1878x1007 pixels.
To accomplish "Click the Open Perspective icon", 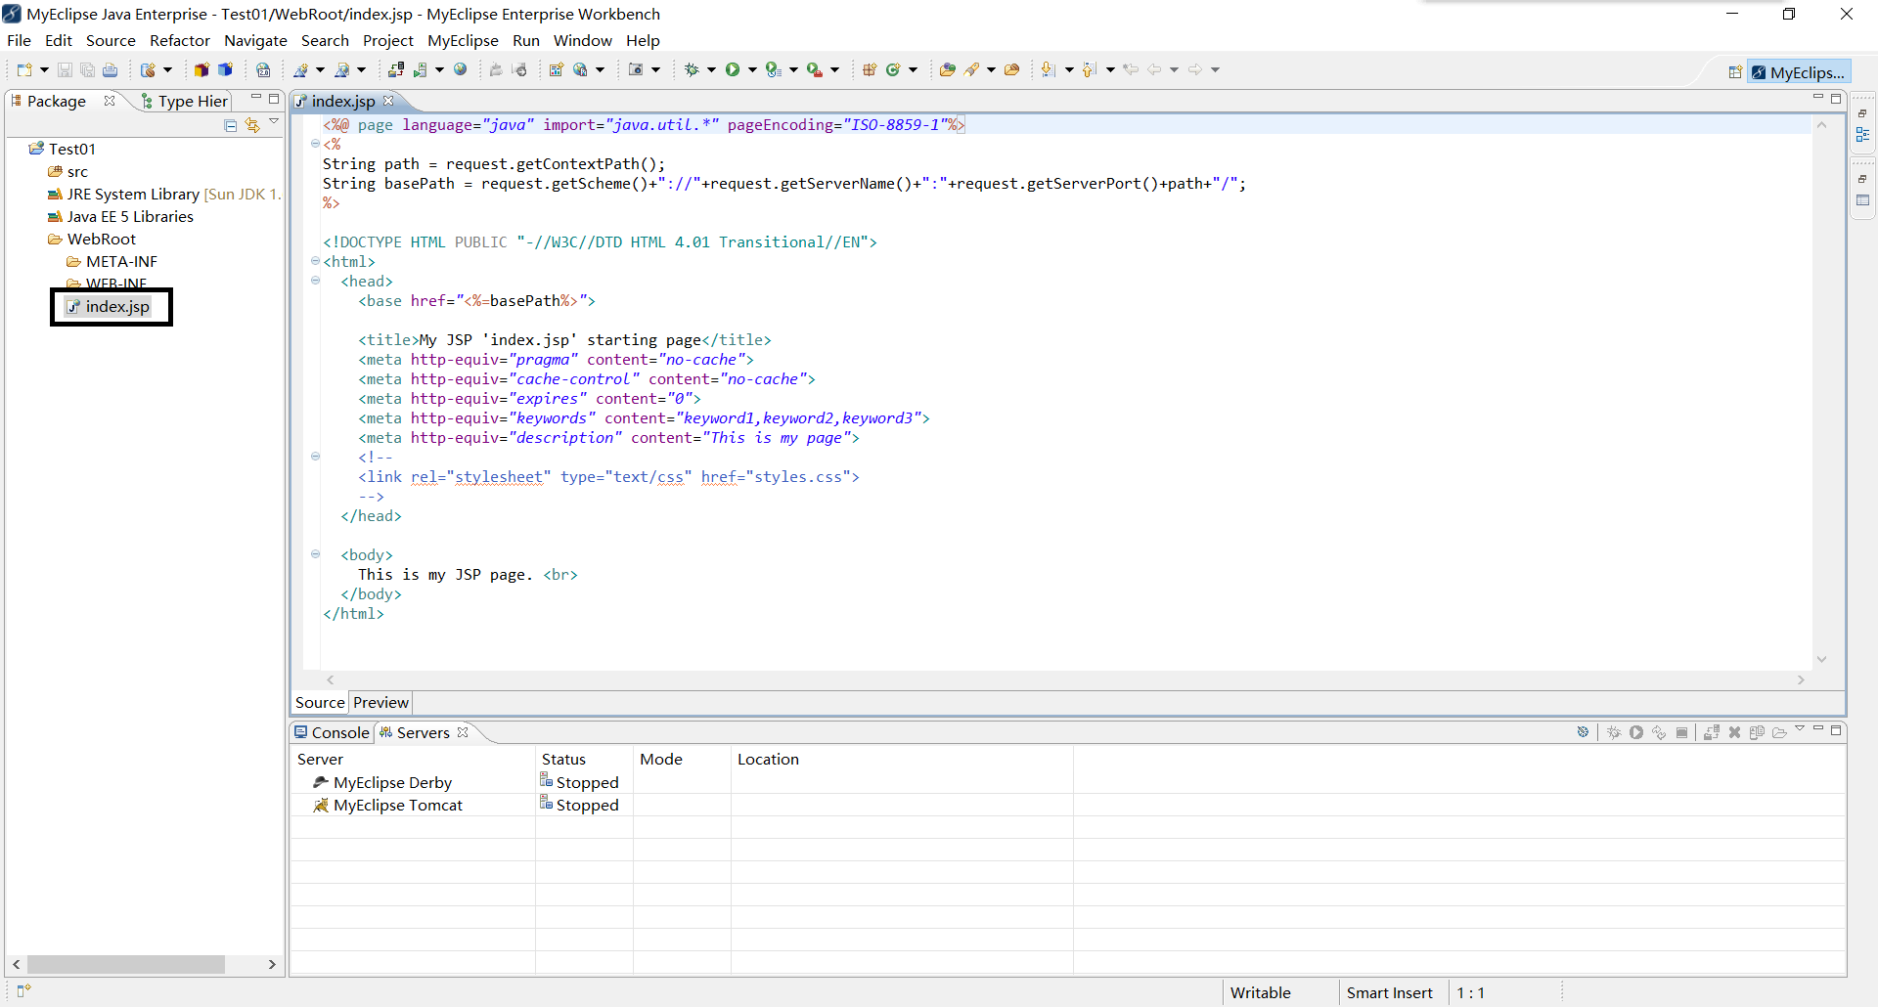I will (1734, 72).
